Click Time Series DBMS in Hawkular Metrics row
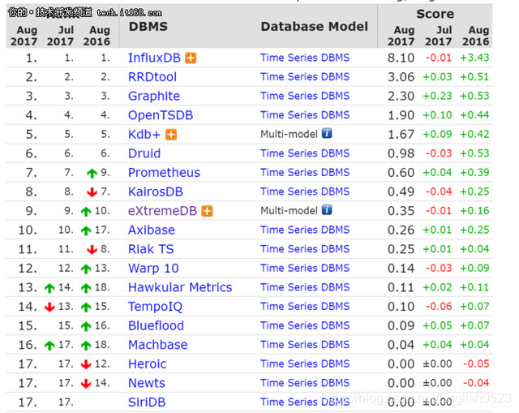Screen dimensions: 519x413 (x=305, y=287)
